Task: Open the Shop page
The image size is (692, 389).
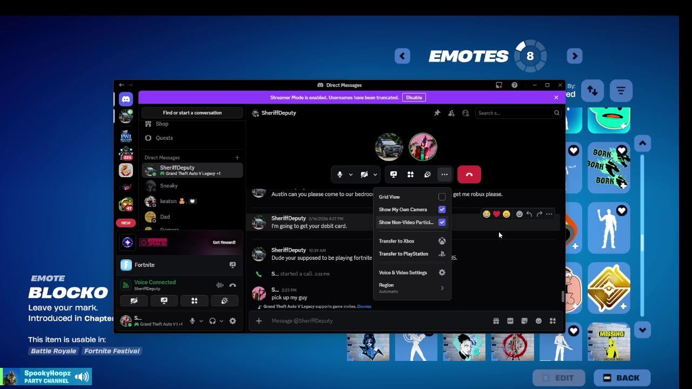Action: click(x=162, y=124)
